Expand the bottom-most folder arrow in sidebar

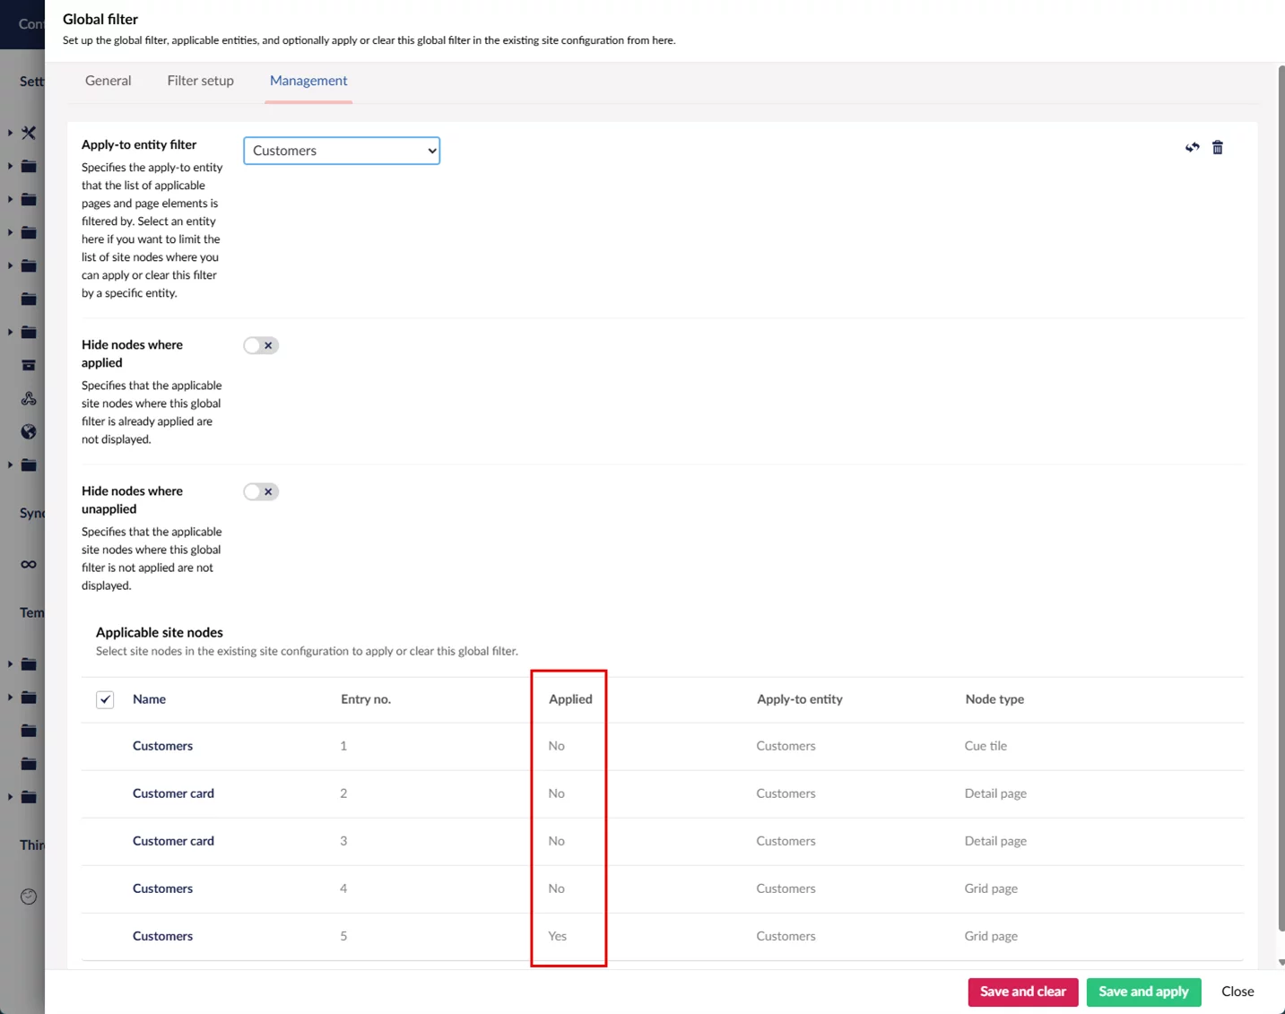pos(10,797)
